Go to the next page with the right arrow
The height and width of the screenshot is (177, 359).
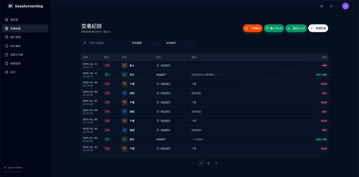(216, 163)
